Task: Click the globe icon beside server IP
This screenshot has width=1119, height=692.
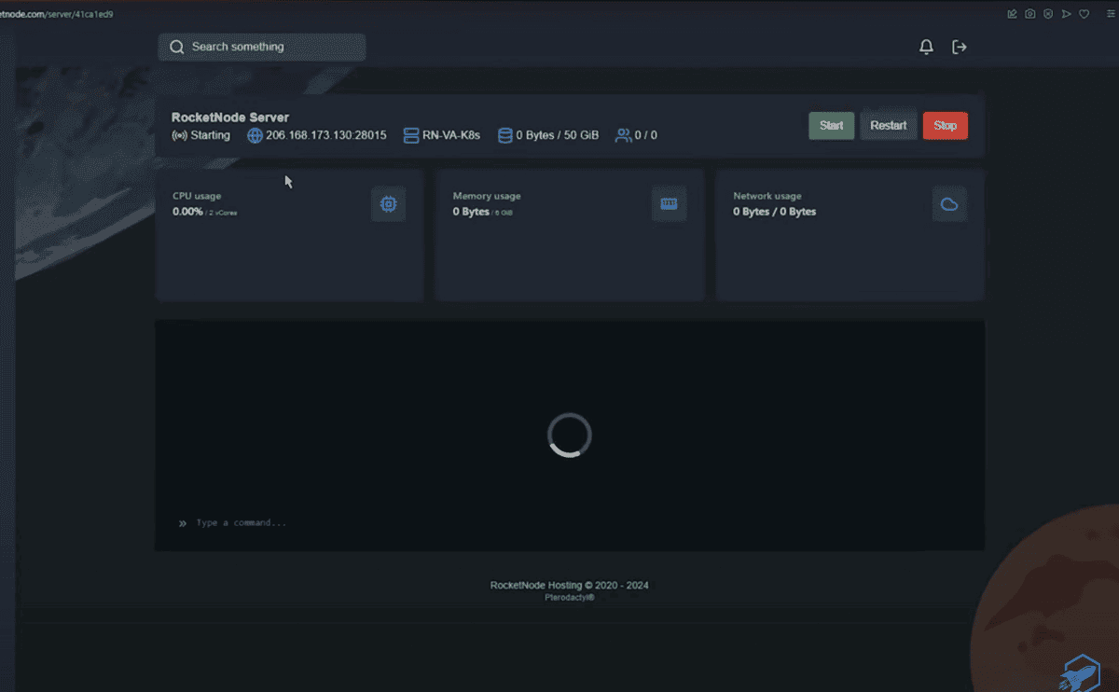Action: pyautogui.click(x=255, y=135)
